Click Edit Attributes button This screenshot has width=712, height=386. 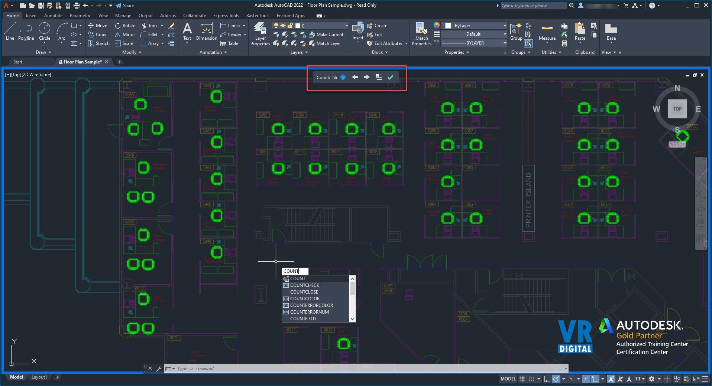(385, 43)
